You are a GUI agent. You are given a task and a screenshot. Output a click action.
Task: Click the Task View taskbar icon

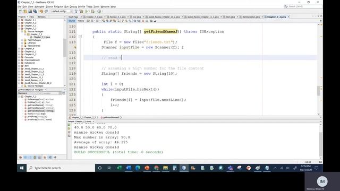[109, 168]
